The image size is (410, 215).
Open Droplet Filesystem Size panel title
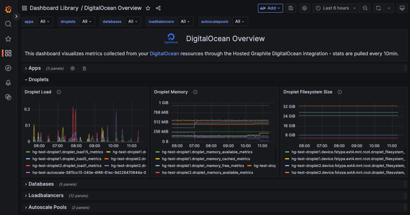[x=308, y=92]
